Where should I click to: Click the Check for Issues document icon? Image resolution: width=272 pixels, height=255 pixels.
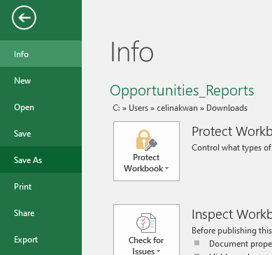click(x=146, y=223)
